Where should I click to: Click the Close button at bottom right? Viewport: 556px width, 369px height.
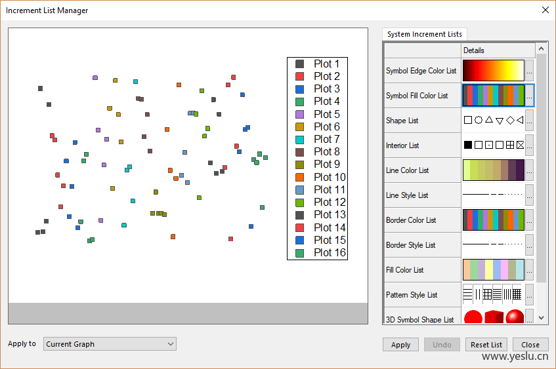coord(530,345)
